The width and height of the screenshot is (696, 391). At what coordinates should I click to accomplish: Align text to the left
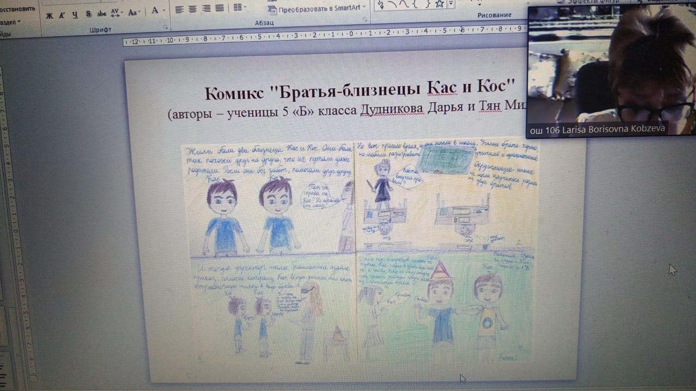click(180, 9)
